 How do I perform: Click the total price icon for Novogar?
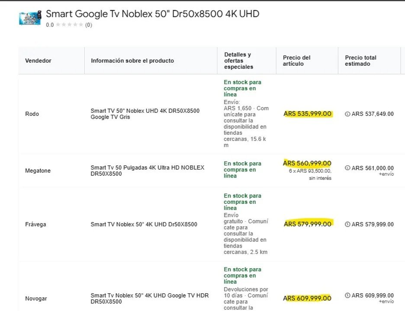click(x=347, y=295)
